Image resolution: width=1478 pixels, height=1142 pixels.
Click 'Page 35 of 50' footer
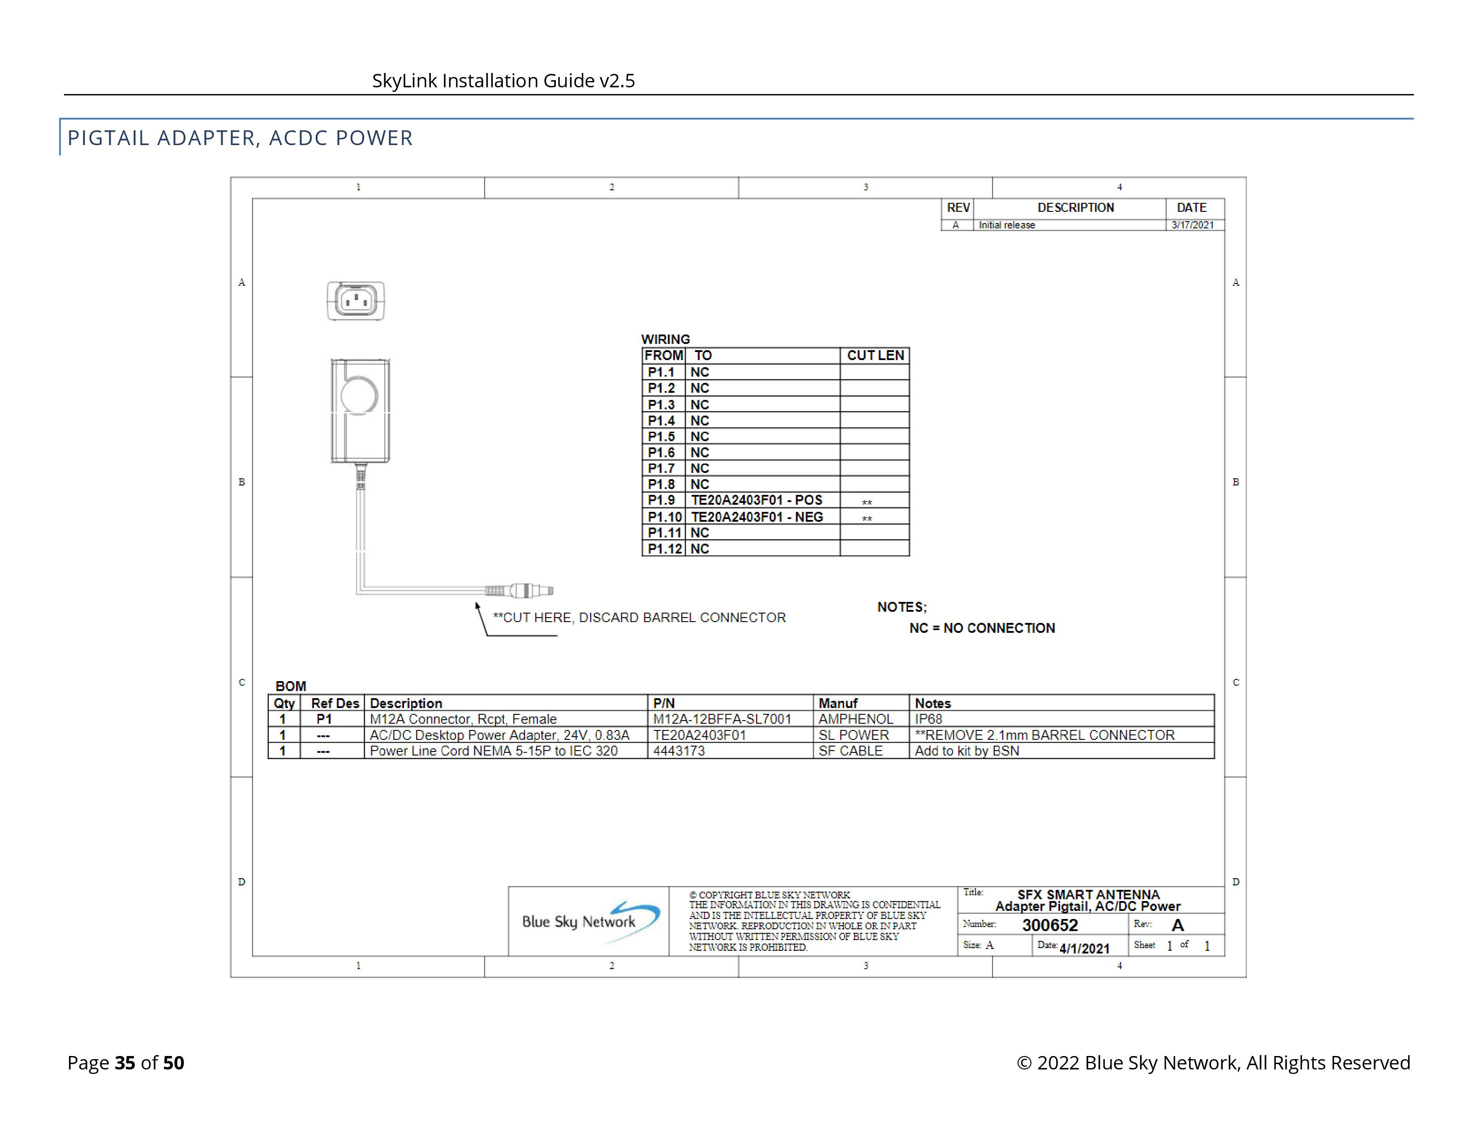coord(126,1062)
